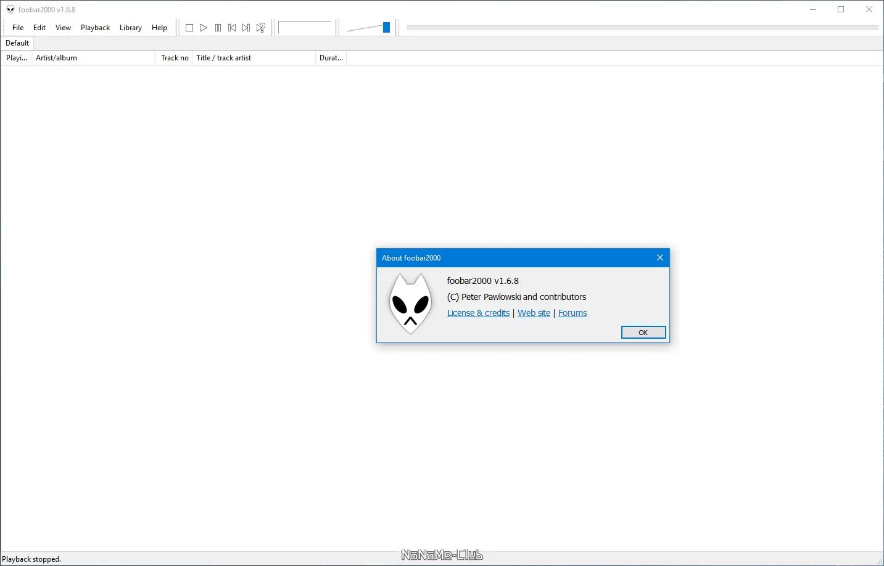Click the main window title 'foobar2000 v1.6.8'

[47, 10]
